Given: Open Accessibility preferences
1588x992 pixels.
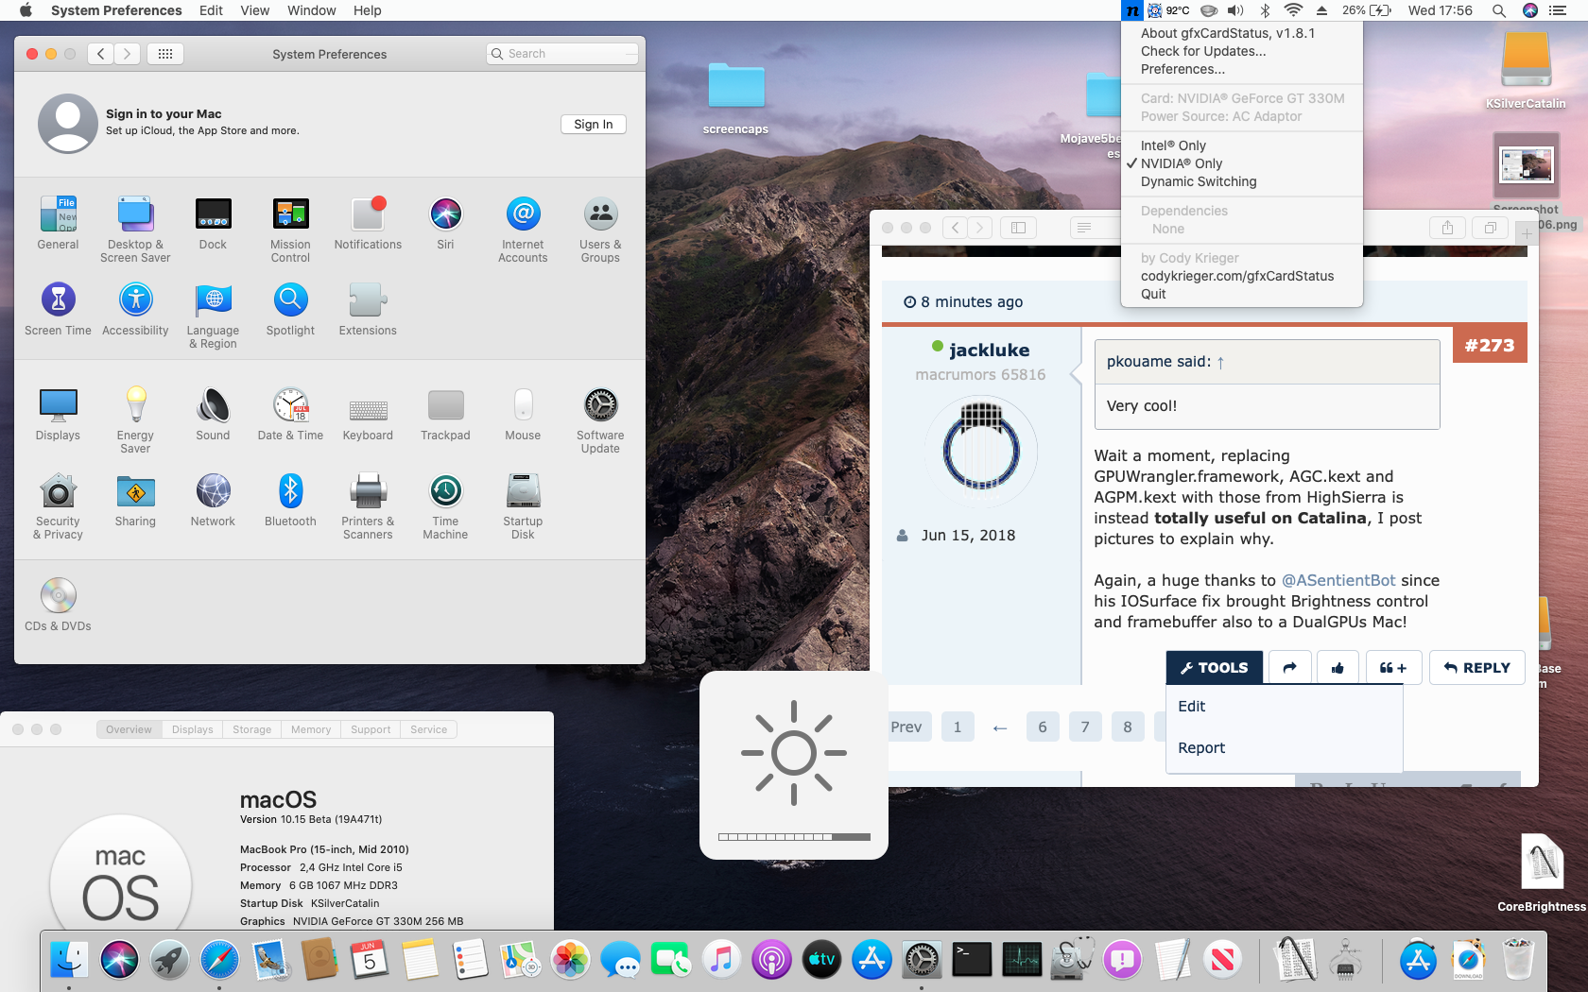Looking at the screenshot, I should [x=135, y=309].
